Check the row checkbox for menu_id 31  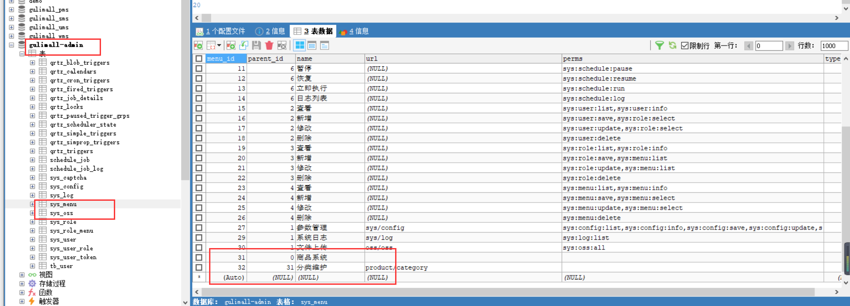pyautogui.click(x=199, y=257)
